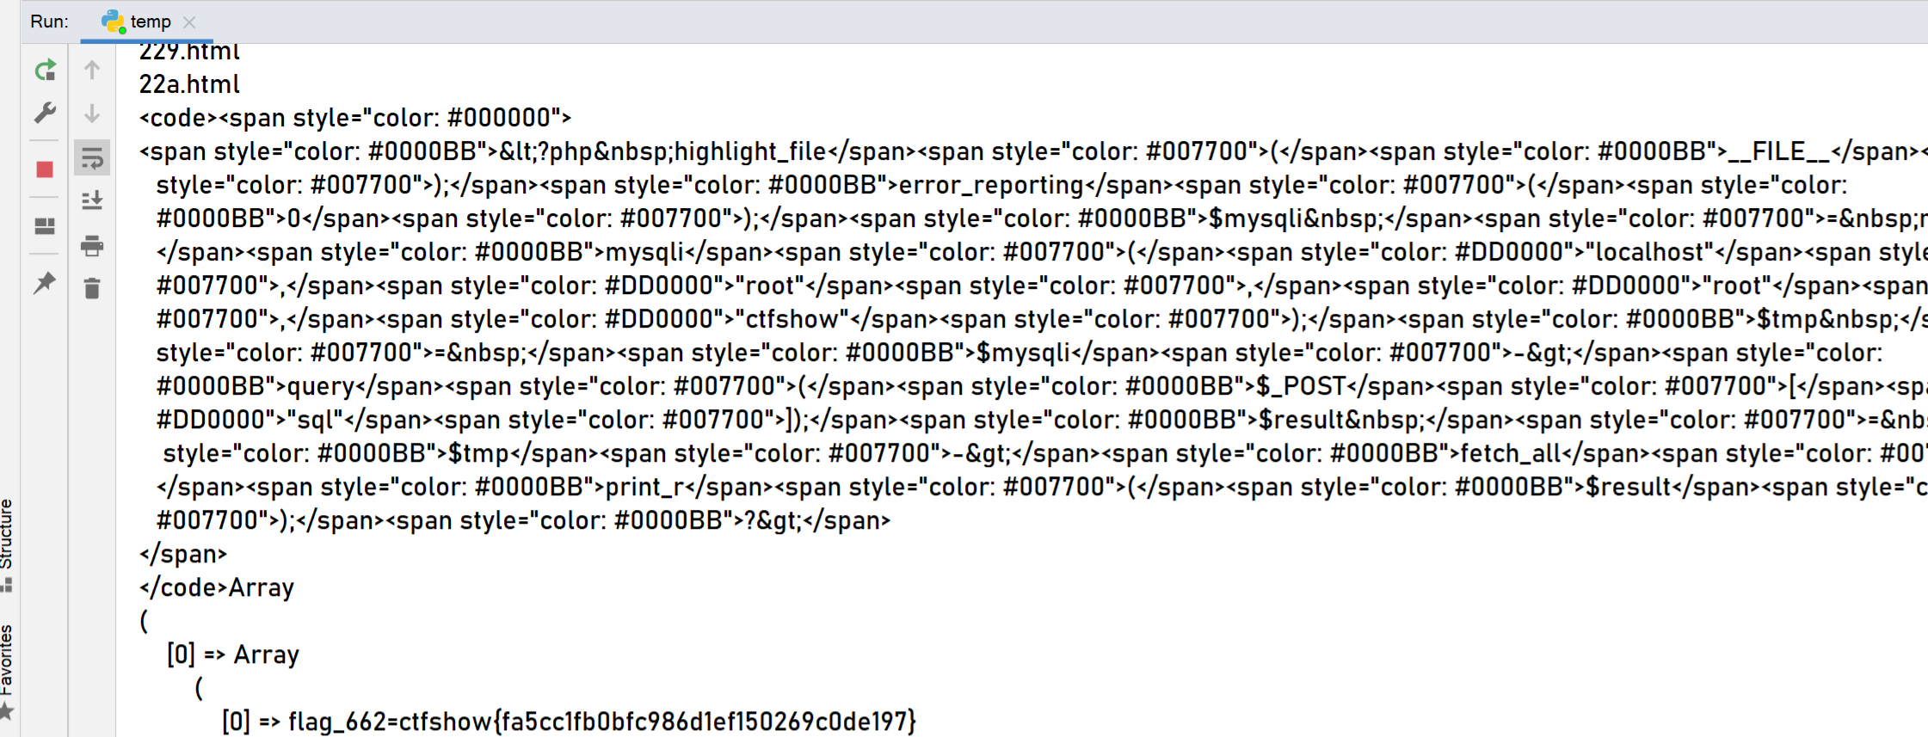Click the code span color #000000 line
Viewport: 1928px width, 737px height.
[x=355, y=118]
